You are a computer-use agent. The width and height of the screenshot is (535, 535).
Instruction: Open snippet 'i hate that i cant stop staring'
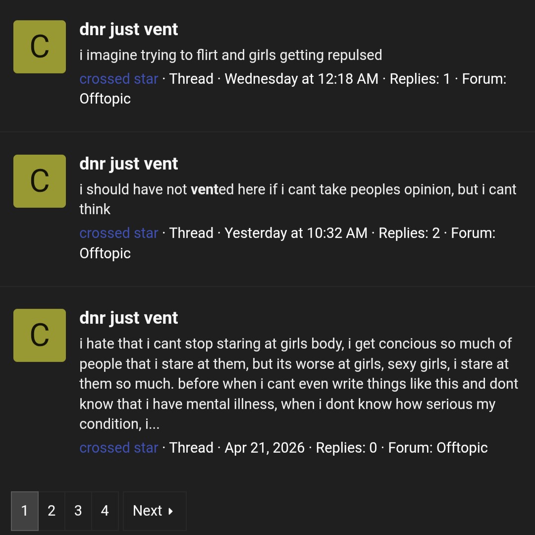pos(299,384)
